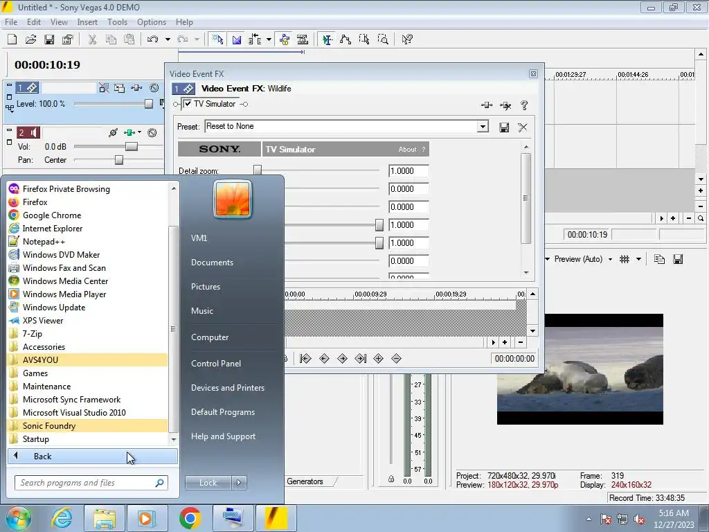This screenshot has height=532, width=709.
Task: Toggle Ignore Event Grouping toolbar button
Action: pyautogui.click(x=303, y=39)
